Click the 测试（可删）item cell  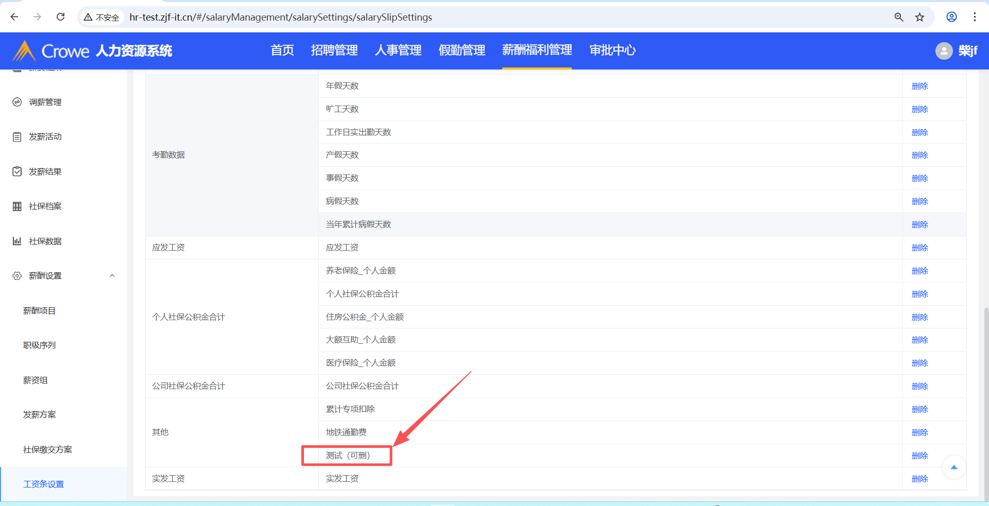[610, 456]
